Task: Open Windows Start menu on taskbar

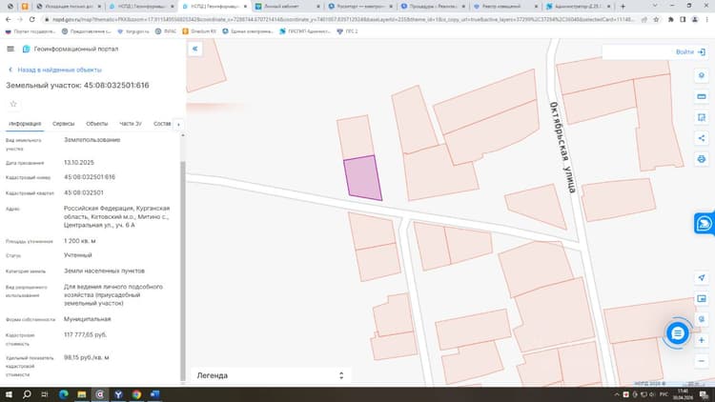Action: 9,394
